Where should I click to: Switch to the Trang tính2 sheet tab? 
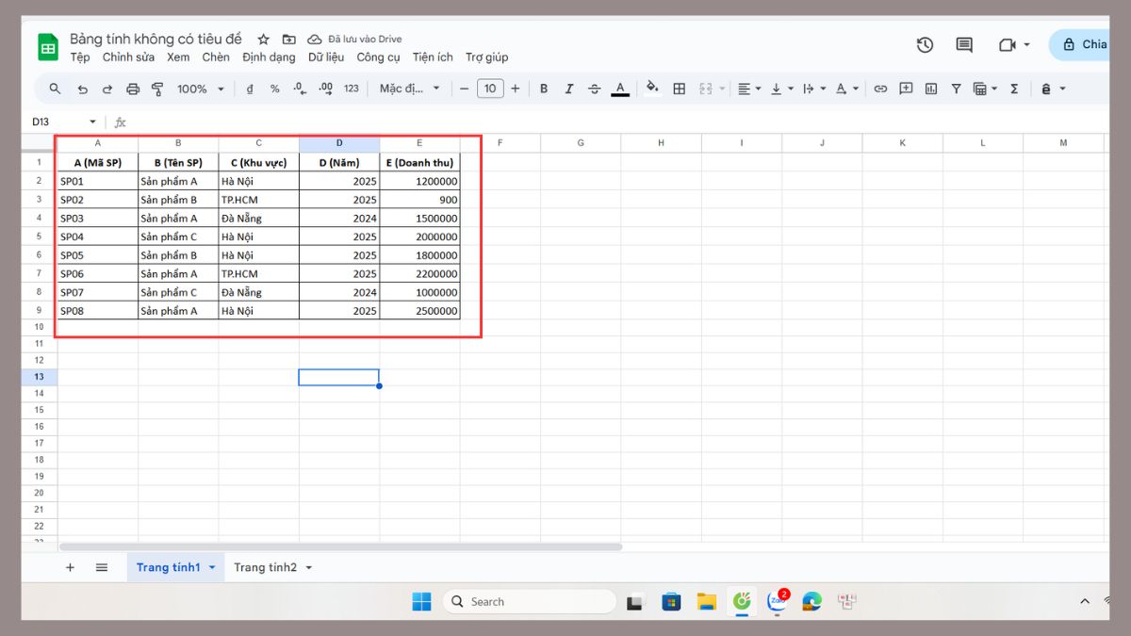click(x=265, y=567)
